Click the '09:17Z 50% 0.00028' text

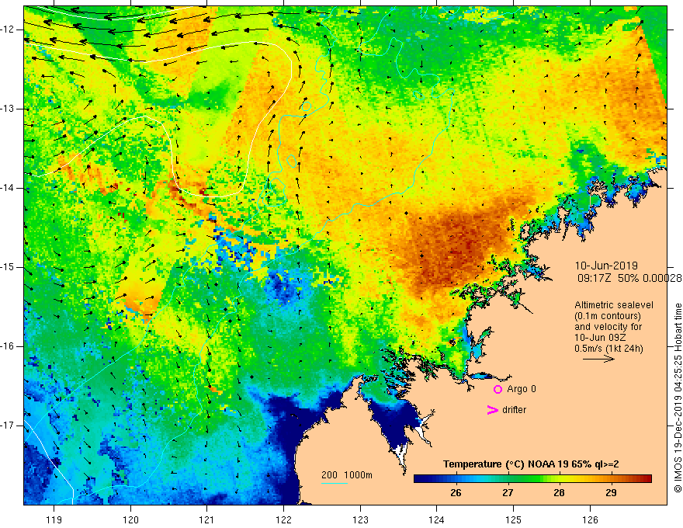click(x=629, y=278)
